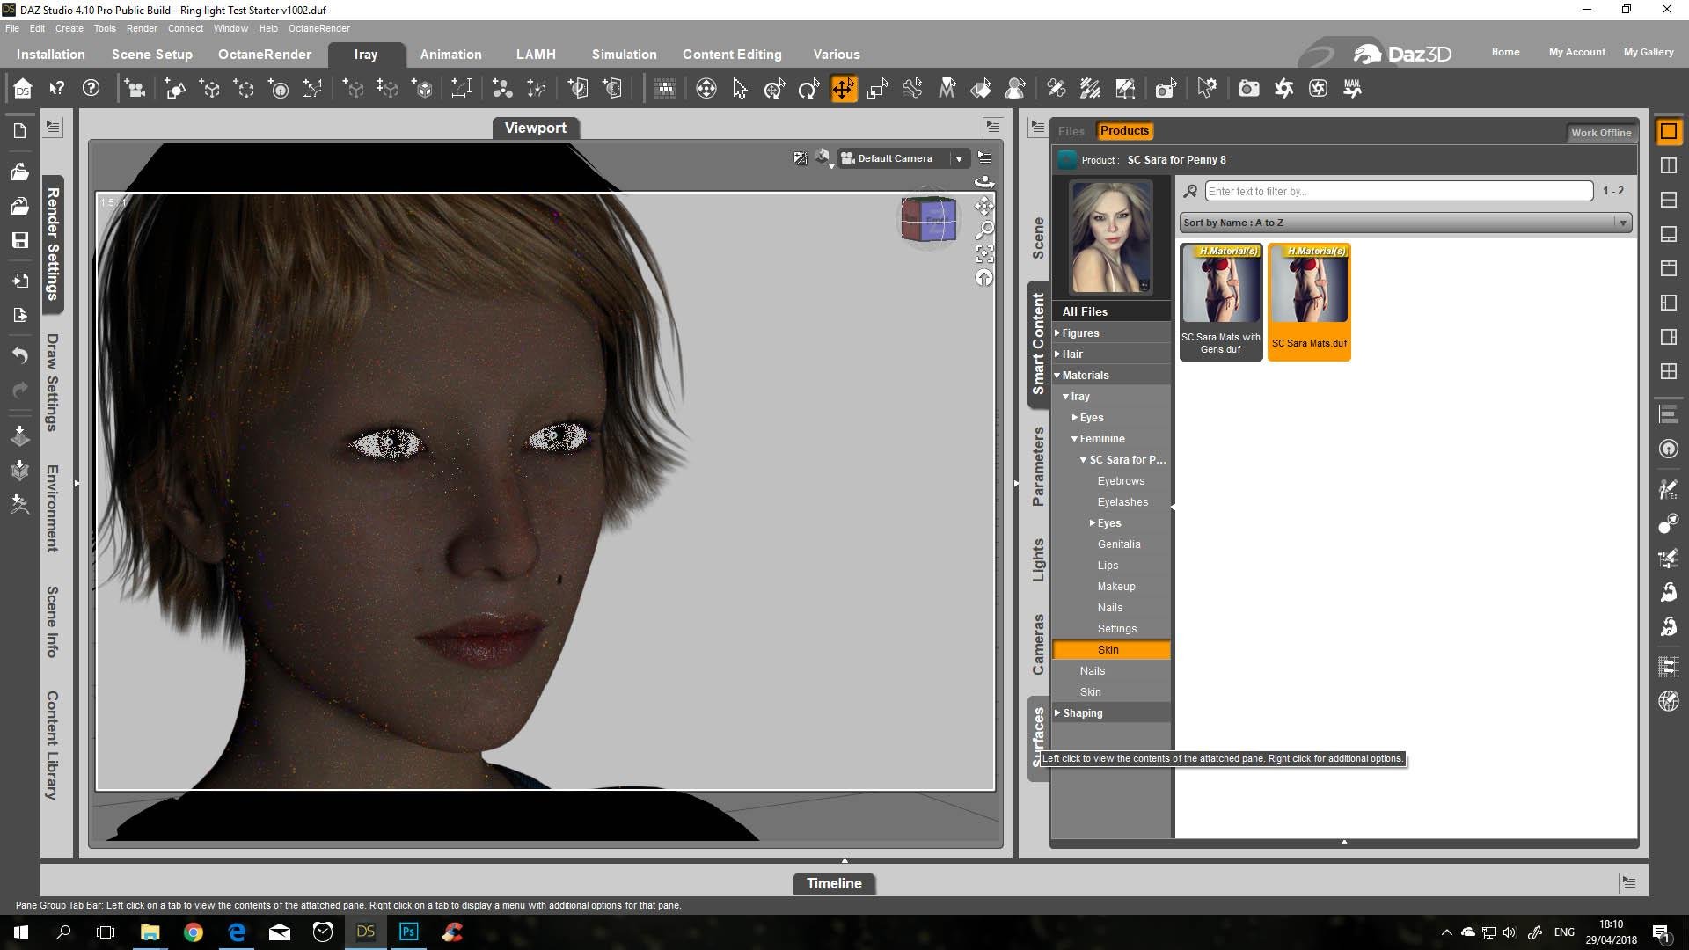Click the My Account link
This screenshot has height=950, width=1689.
click(x=1576, y=52)
